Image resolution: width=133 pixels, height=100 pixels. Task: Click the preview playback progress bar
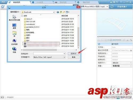click(115, 37)
